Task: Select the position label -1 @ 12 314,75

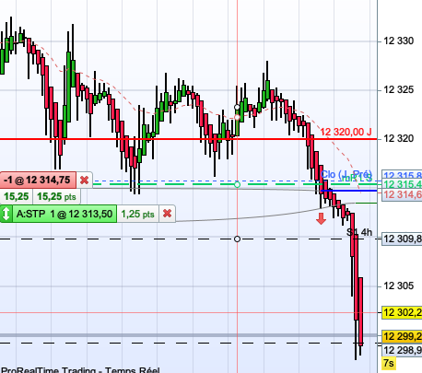Action: [x=38, y=180]
